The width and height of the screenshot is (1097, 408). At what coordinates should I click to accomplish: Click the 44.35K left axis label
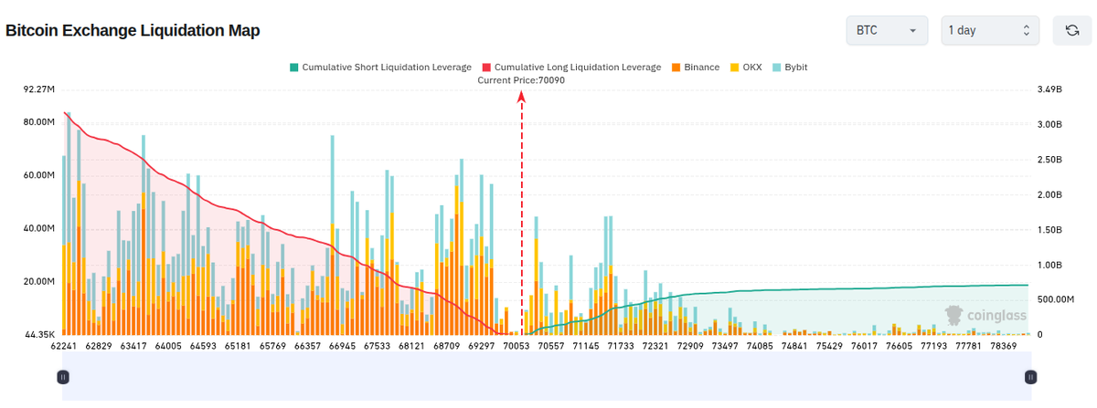[39, 335]
